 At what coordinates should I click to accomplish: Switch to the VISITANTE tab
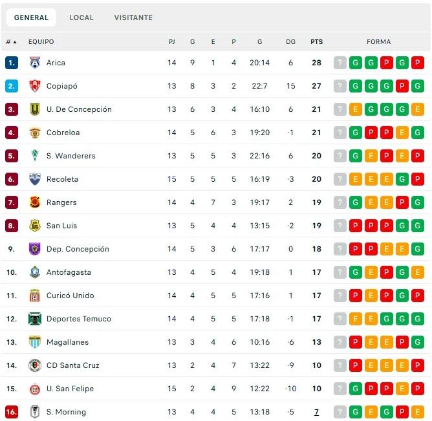coord(133,17)
